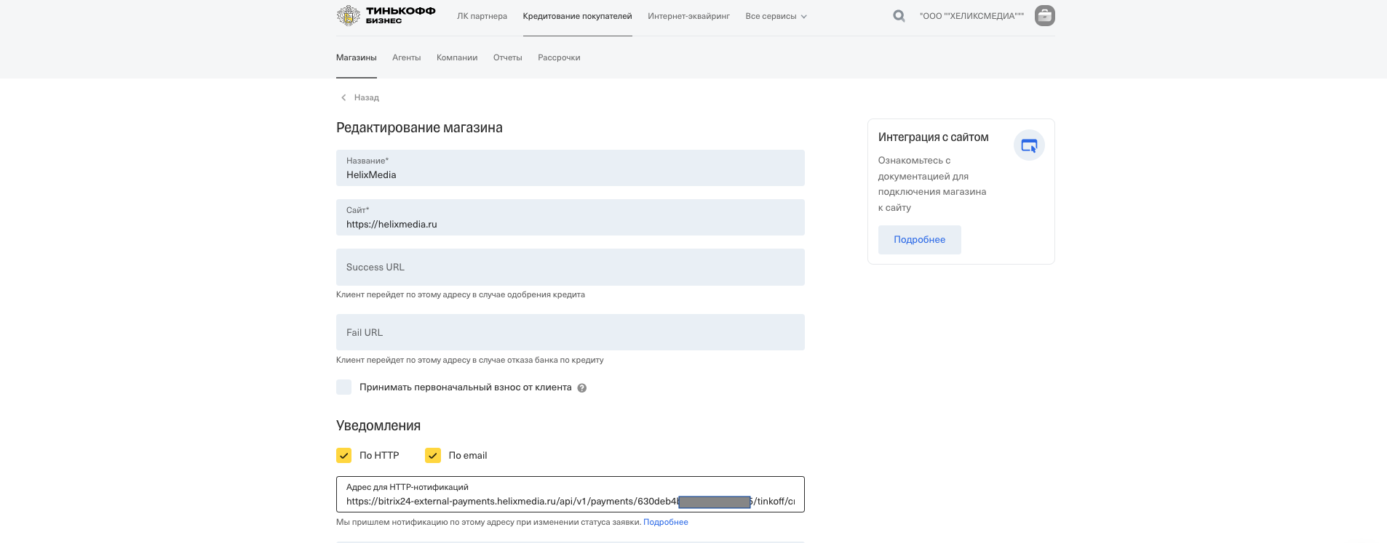Focus the Fail URL input field

point(570,332)
